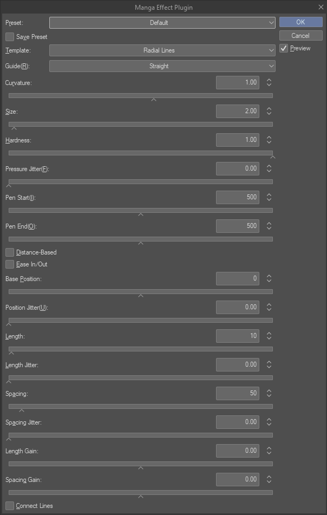Click the Pen Start stepper arrows
327x515 pixels.
pos(269,198)
